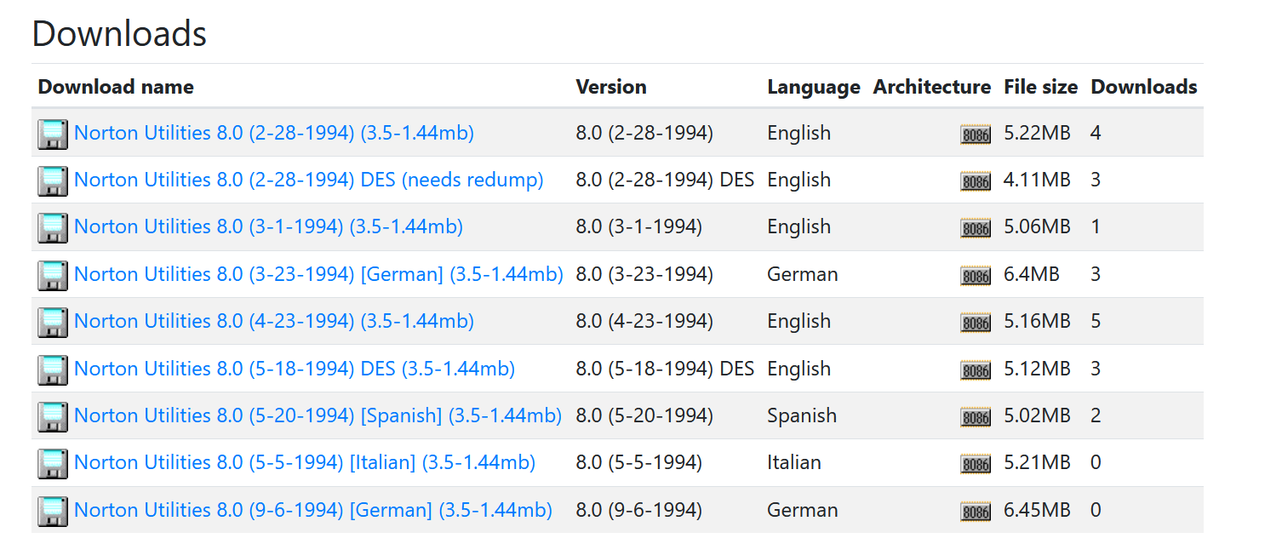Viewport: 1282px width, 544px height.
Task: Click floppy icon for 5-20-1994 Spanish download
Action: (53, 416)
